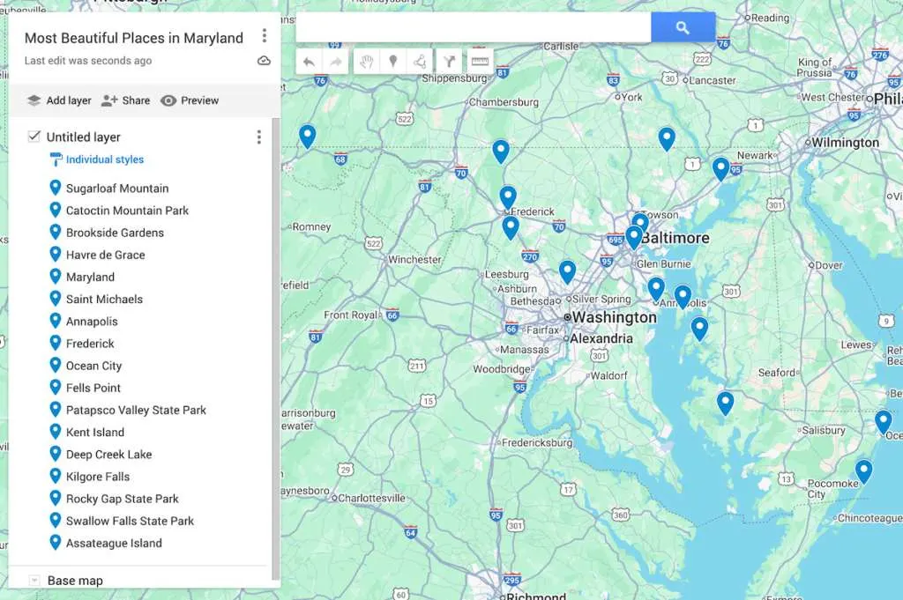
Task: Select the Add directions tool
Action: 449,61
